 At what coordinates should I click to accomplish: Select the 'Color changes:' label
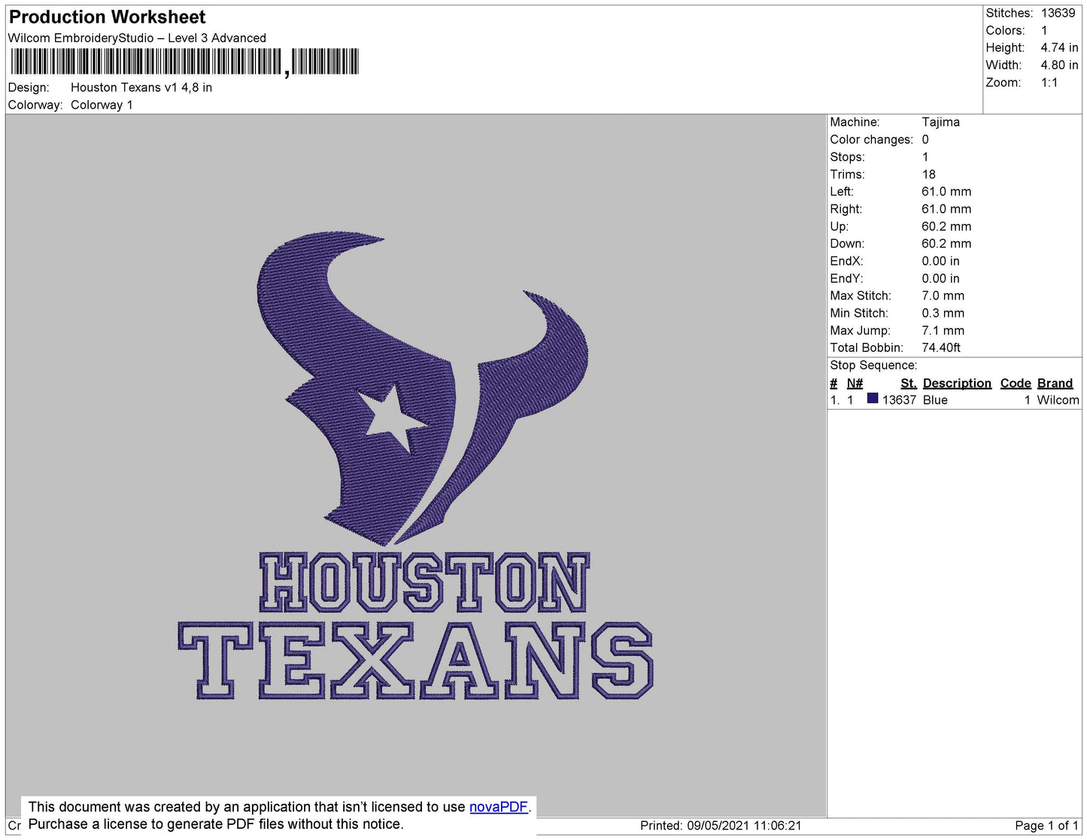pyautogui.click(x=871, y=139)
